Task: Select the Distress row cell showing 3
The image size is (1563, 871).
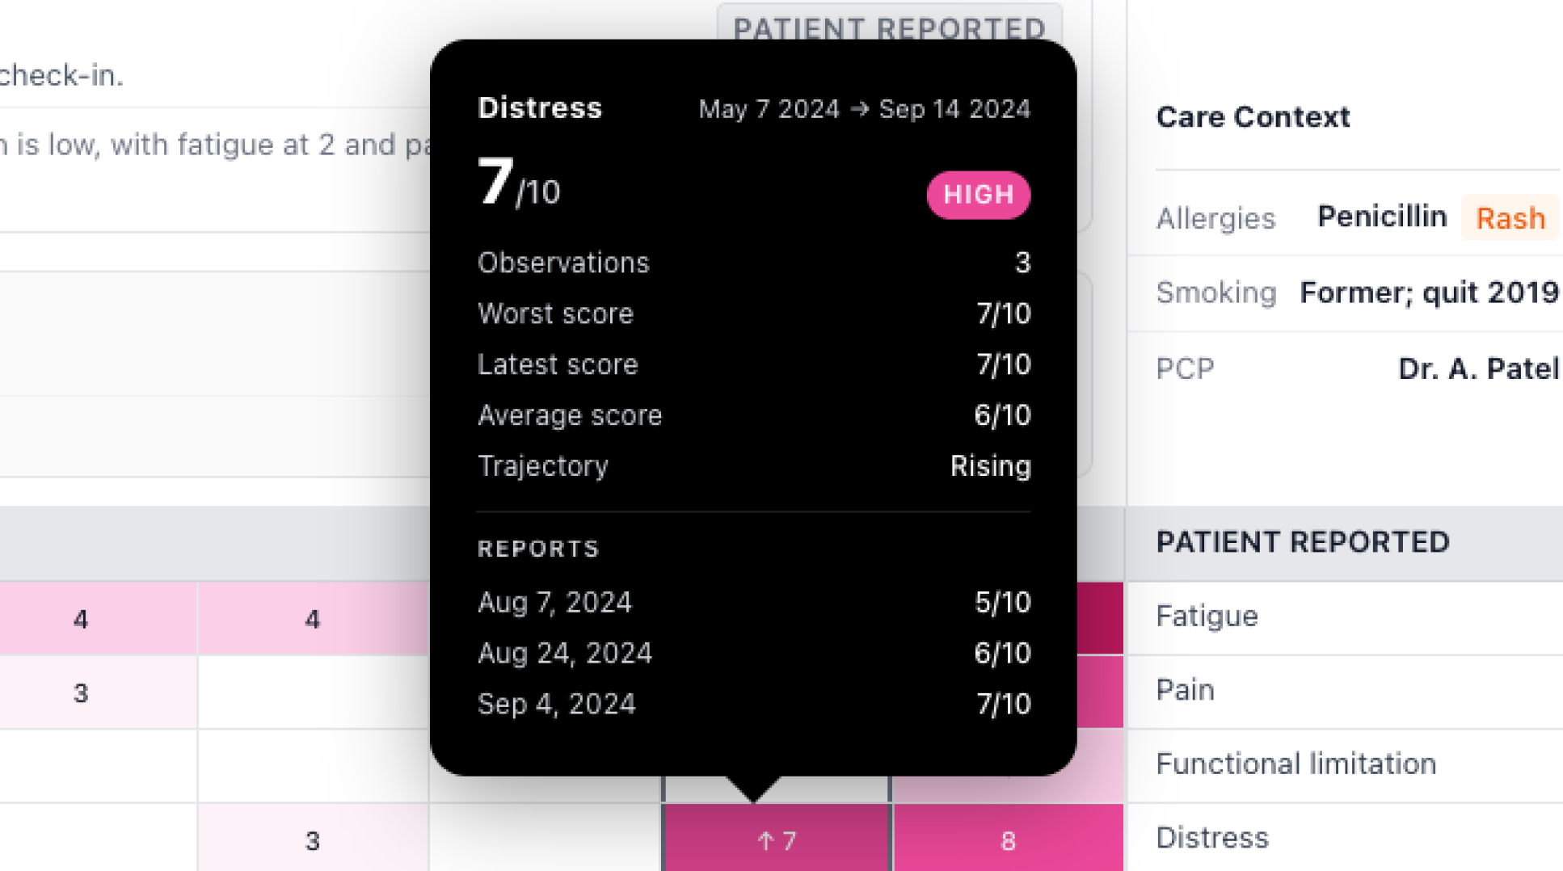Action: coord(313,840)
